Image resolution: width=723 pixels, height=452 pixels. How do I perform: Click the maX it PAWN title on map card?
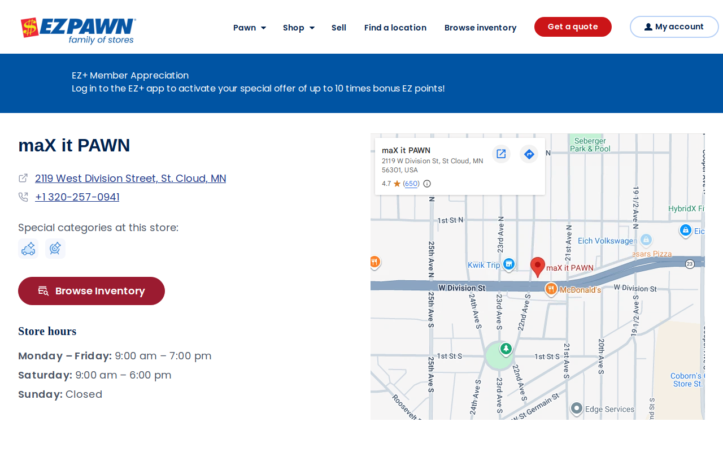406,150
